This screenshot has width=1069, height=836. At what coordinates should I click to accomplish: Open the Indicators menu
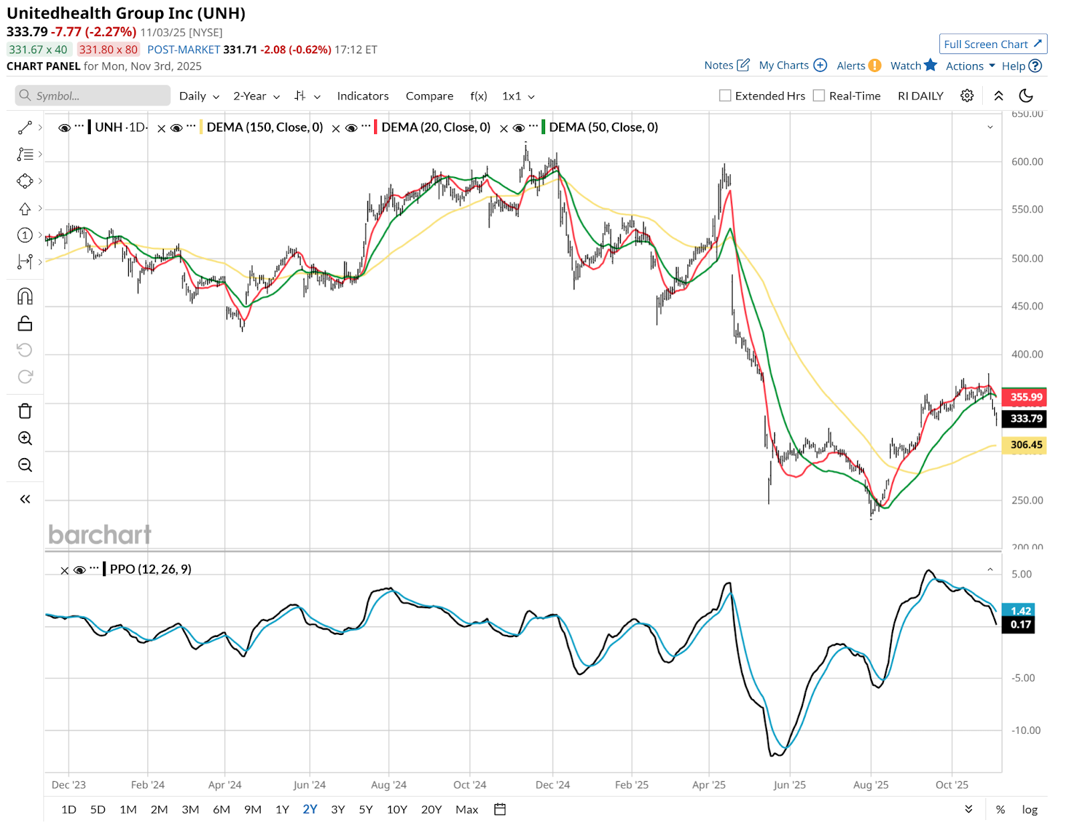point(363,96)
